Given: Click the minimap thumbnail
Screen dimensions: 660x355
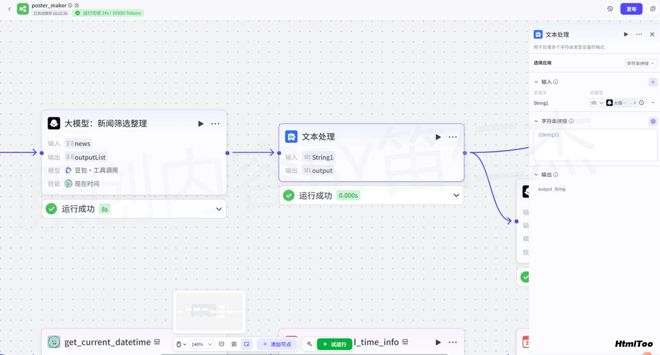Looking at the screenshot, I should [209, 312].
